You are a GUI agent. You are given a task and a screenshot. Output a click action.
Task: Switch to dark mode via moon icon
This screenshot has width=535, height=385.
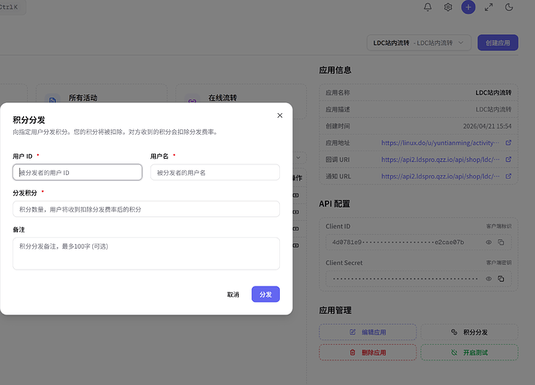point(509,7)
